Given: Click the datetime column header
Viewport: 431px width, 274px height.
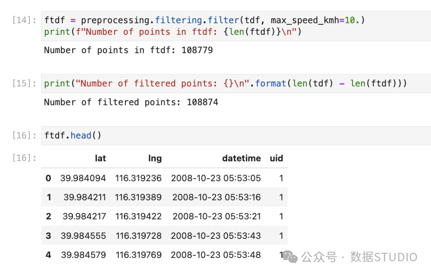Looking at the screenshot, I should pos(241,158).
